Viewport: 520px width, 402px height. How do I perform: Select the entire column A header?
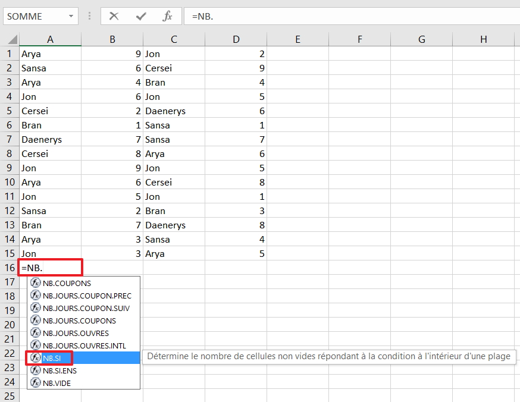50,39
